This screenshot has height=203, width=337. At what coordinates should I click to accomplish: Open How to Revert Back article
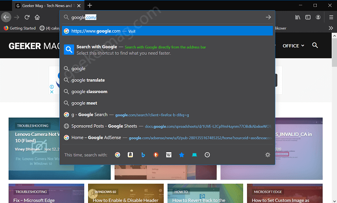(199, 200)
